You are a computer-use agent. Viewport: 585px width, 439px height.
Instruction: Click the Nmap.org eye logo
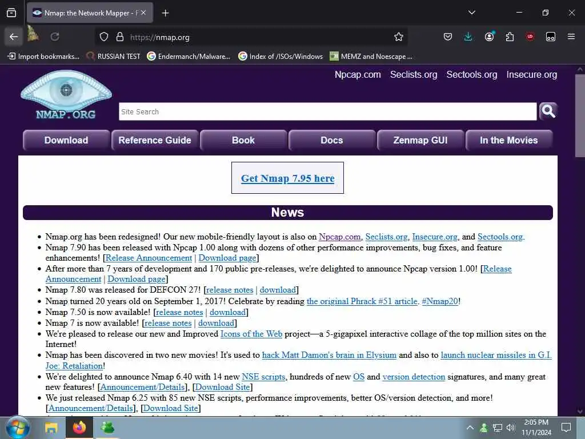click(66, 95)
